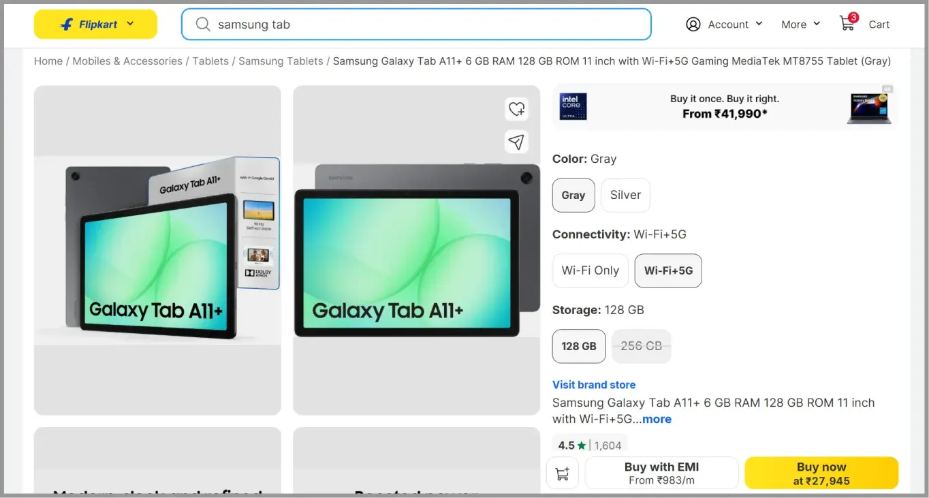Screen dimensions: 929x498
Task: Click the Intel Core logo in ad
Action: pyautogui.click(x=573, y=106)
